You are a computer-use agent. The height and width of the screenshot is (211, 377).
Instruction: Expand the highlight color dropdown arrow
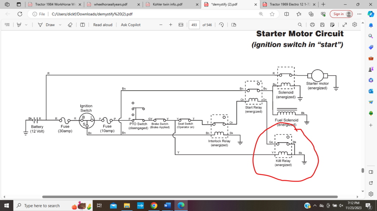point(26,25)
